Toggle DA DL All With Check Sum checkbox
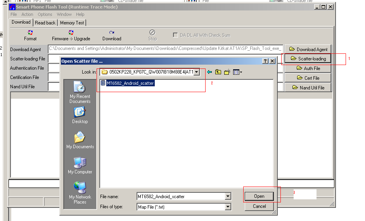This screenshot has width=365, height=221. pos(175,35)
